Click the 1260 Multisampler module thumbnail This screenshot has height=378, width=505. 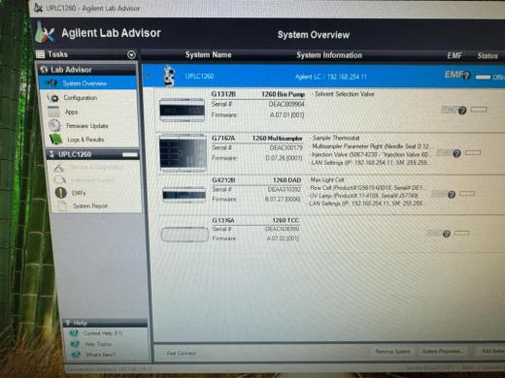click(x=183, y=153)
